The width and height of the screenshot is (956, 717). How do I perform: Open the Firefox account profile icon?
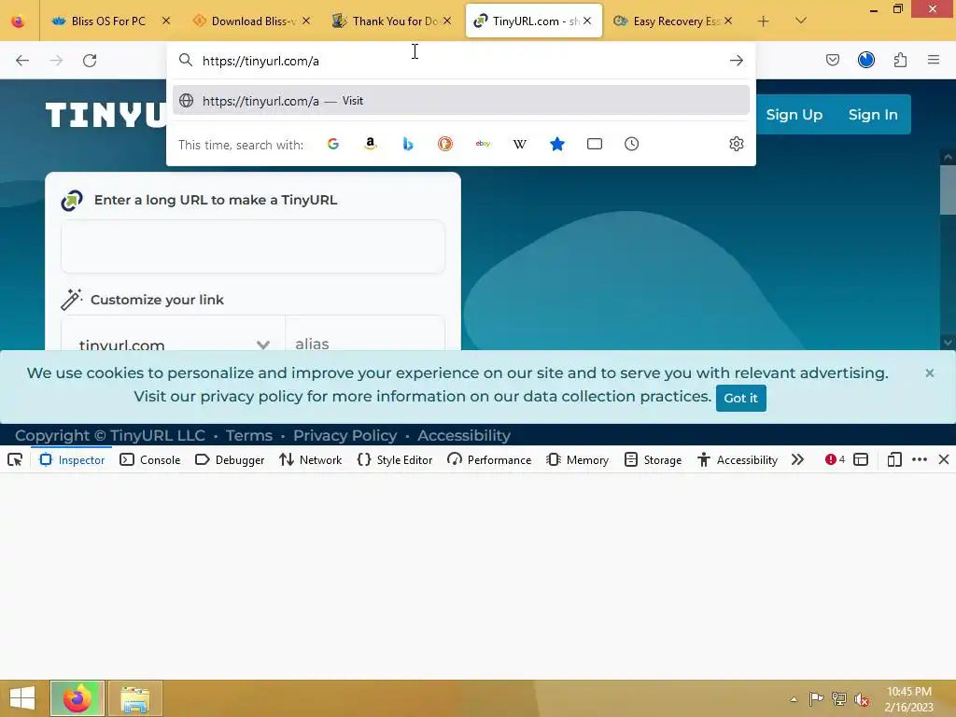tap(866, 60)
